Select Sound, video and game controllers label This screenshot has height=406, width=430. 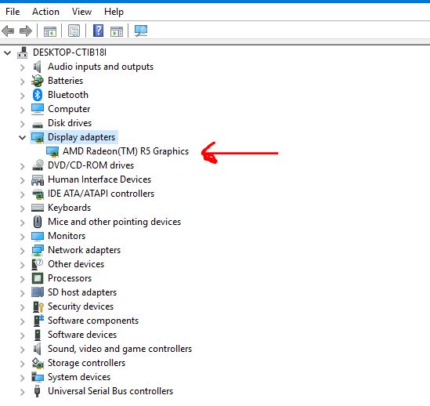pyautogui.click(x=120, y=349)
